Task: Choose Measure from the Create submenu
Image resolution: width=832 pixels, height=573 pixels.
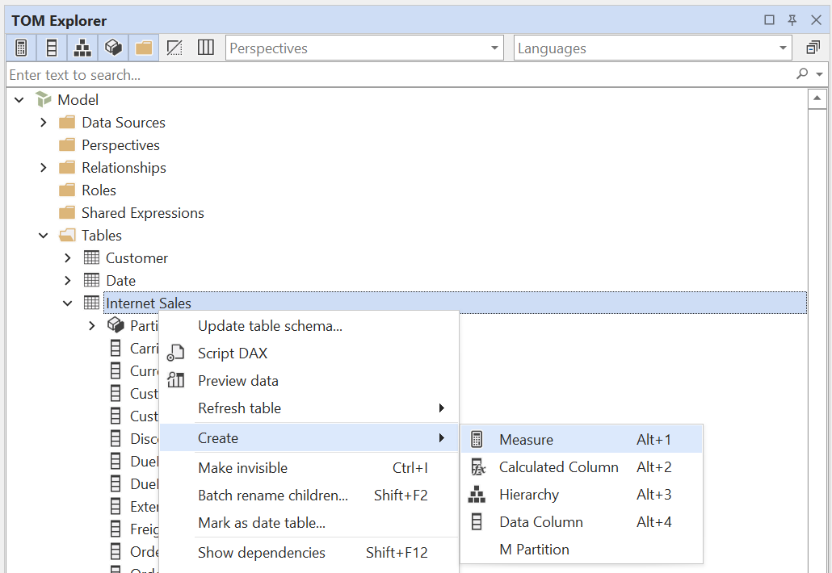Action: (526, 440)
